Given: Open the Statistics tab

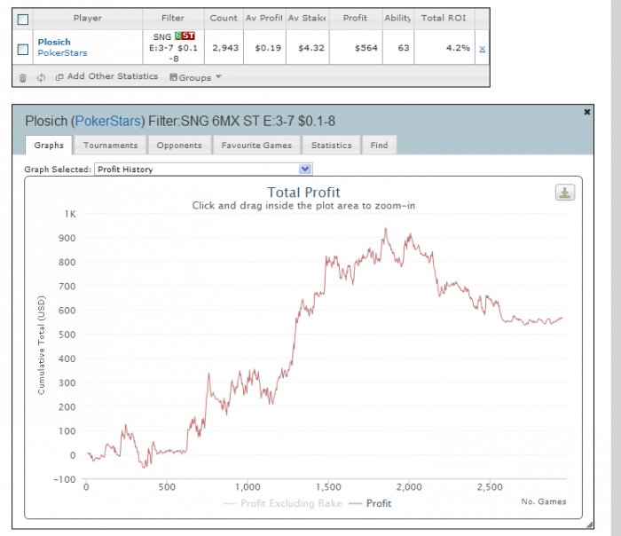Looking at the screenshot, I should tap(332, 145).
